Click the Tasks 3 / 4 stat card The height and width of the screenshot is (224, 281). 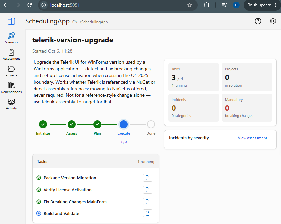pyautogui.click(x=193, y=77)
